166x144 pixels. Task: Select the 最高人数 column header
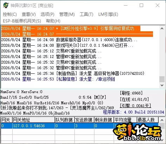click(148, 120)
